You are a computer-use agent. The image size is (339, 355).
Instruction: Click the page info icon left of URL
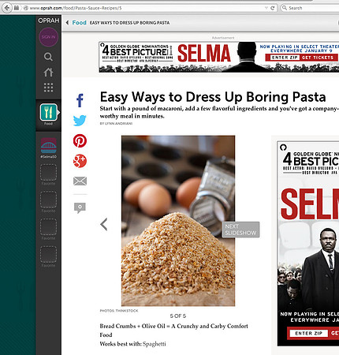point(26,8)
